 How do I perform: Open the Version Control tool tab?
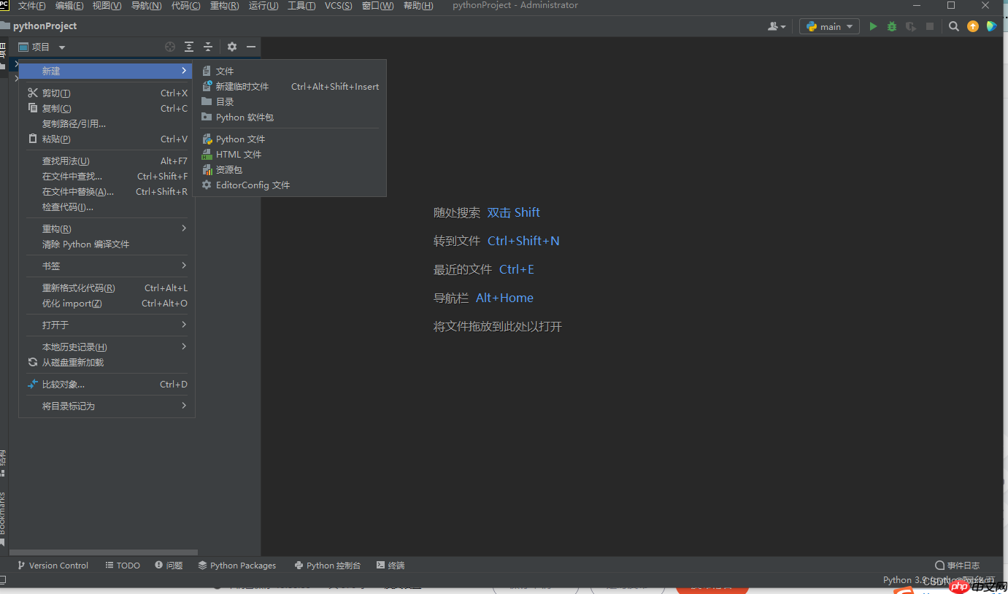[53, 565]
